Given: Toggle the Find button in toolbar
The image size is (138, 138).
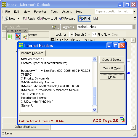Looking at the screenshot, I should click(85, 18).
